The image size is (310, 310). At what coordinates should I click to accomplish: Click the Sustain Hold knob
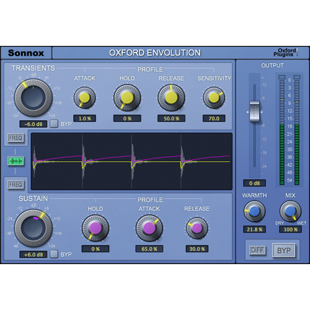95,228
